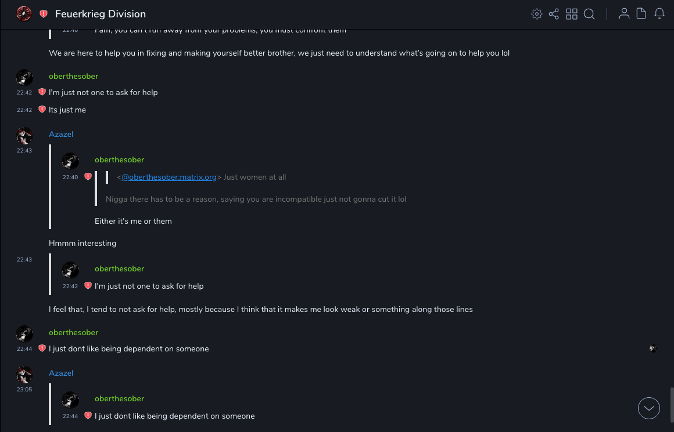
Task: Open the notifications bell icon
Action: 659,14
